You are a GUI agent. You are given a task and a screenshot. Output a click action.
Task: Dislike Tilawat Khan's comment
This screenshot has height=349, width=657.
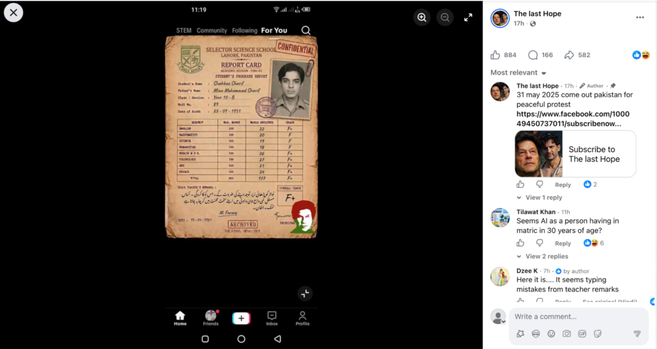[539, 243]
